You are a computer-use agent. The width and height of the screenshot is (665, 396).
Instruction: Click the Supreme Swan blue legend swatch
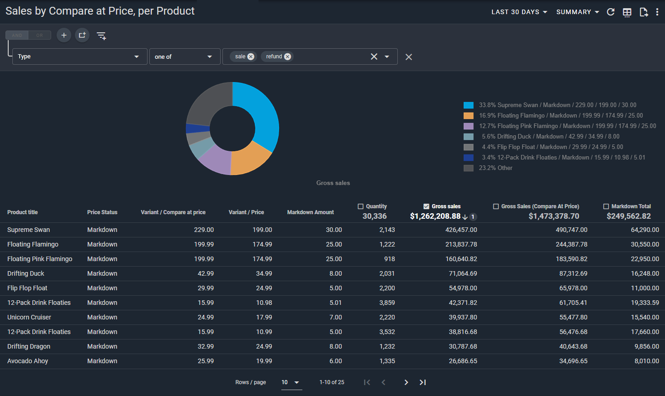coord(468,105)
